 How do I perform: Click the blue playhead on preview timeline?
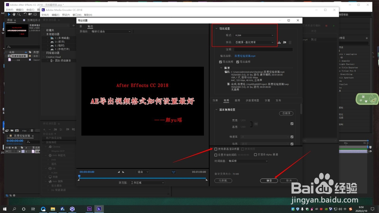point(79,177)
